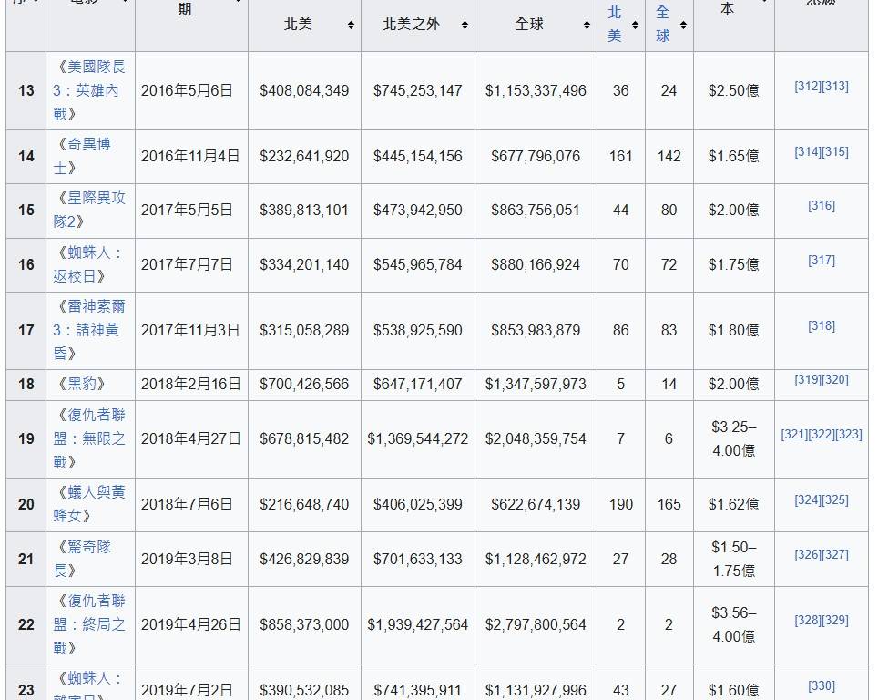Open the 蜘蛛人：返校日 film link

tap(88, 264)
